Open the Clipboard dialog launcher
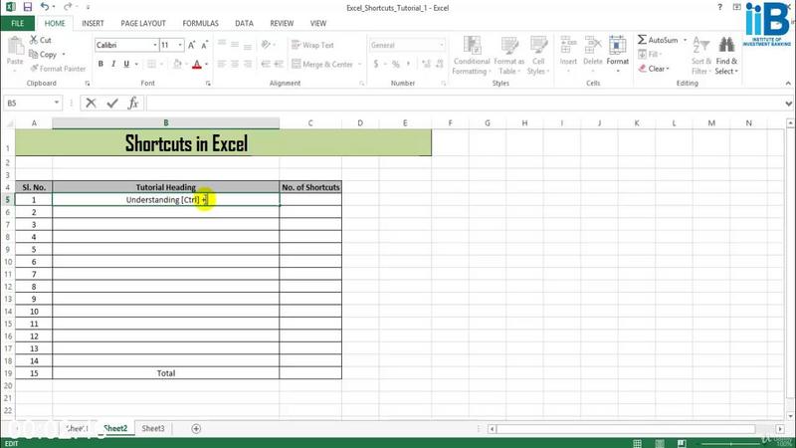 [x=88, y=84]
